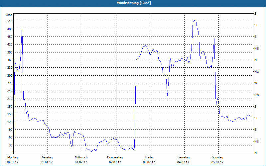Click the "Dienstag" day label
The image size is (266, 166).
pyautogui.click(x=47, y=157)
